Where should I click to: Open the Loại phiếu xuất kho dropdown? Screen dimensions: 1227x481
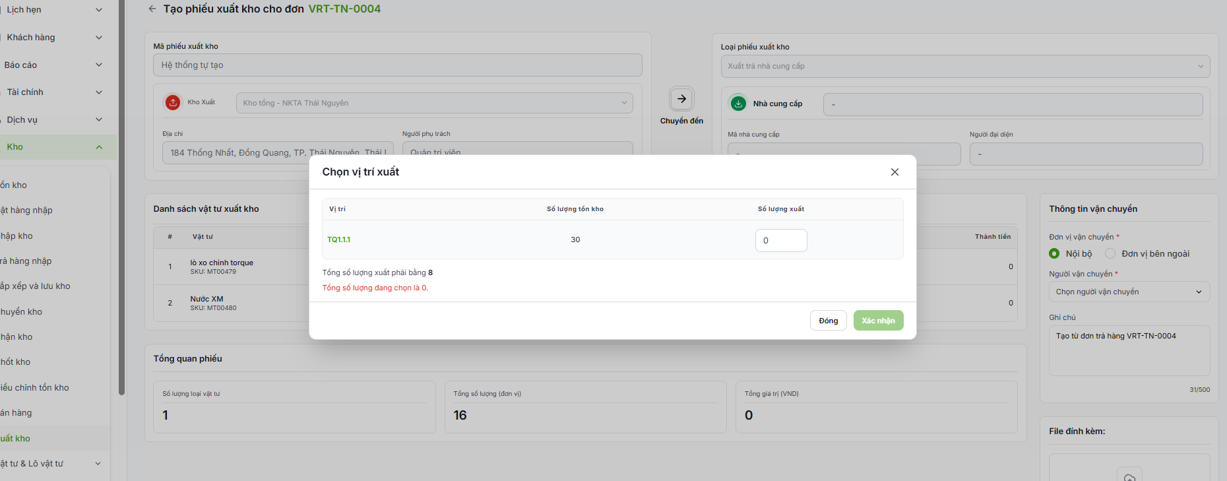(965, 66)
